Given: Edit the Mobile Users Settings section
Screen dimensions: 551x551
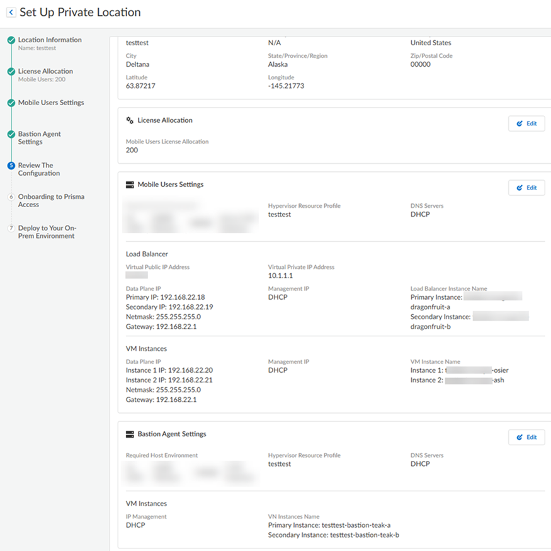Looking at the screenshot, I should coord(526,188).
